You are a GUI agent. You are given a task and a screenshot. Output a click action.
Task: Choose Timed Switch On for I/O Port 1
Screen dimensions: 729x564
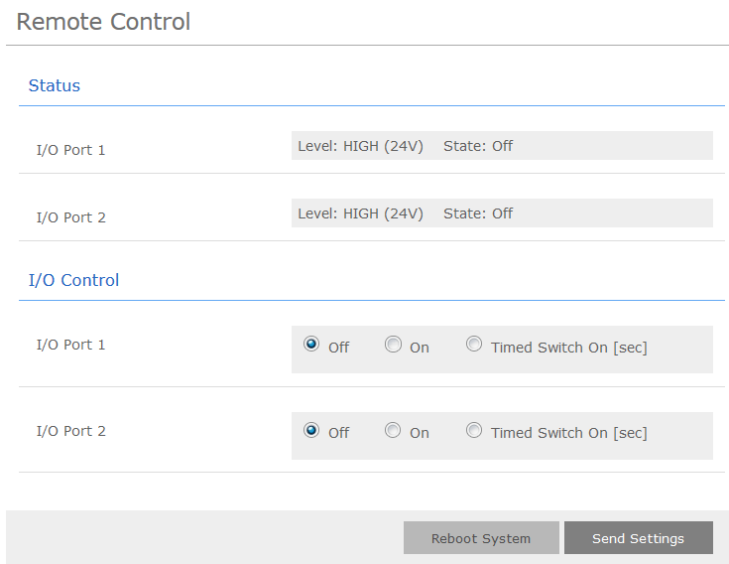(x=474, y=345)
